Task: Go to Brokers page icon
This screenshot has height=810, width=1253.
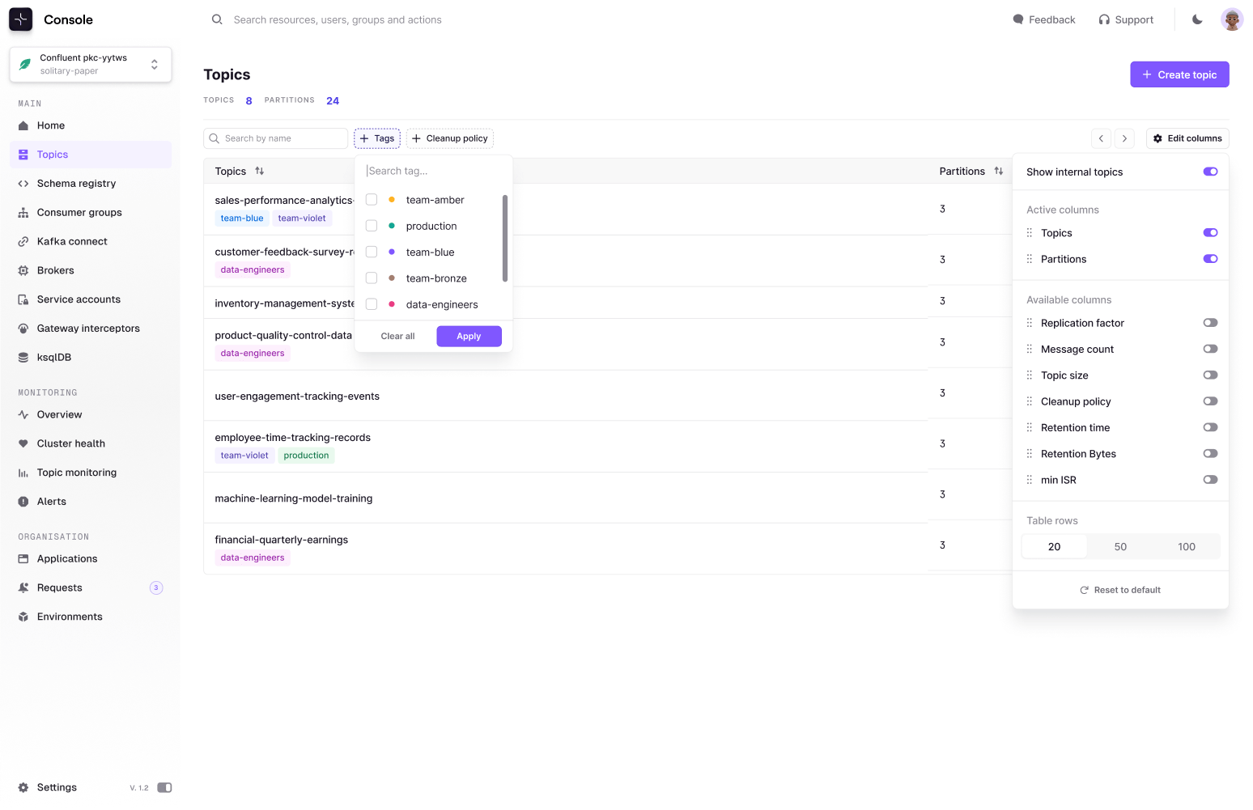Action: [23, 270]
